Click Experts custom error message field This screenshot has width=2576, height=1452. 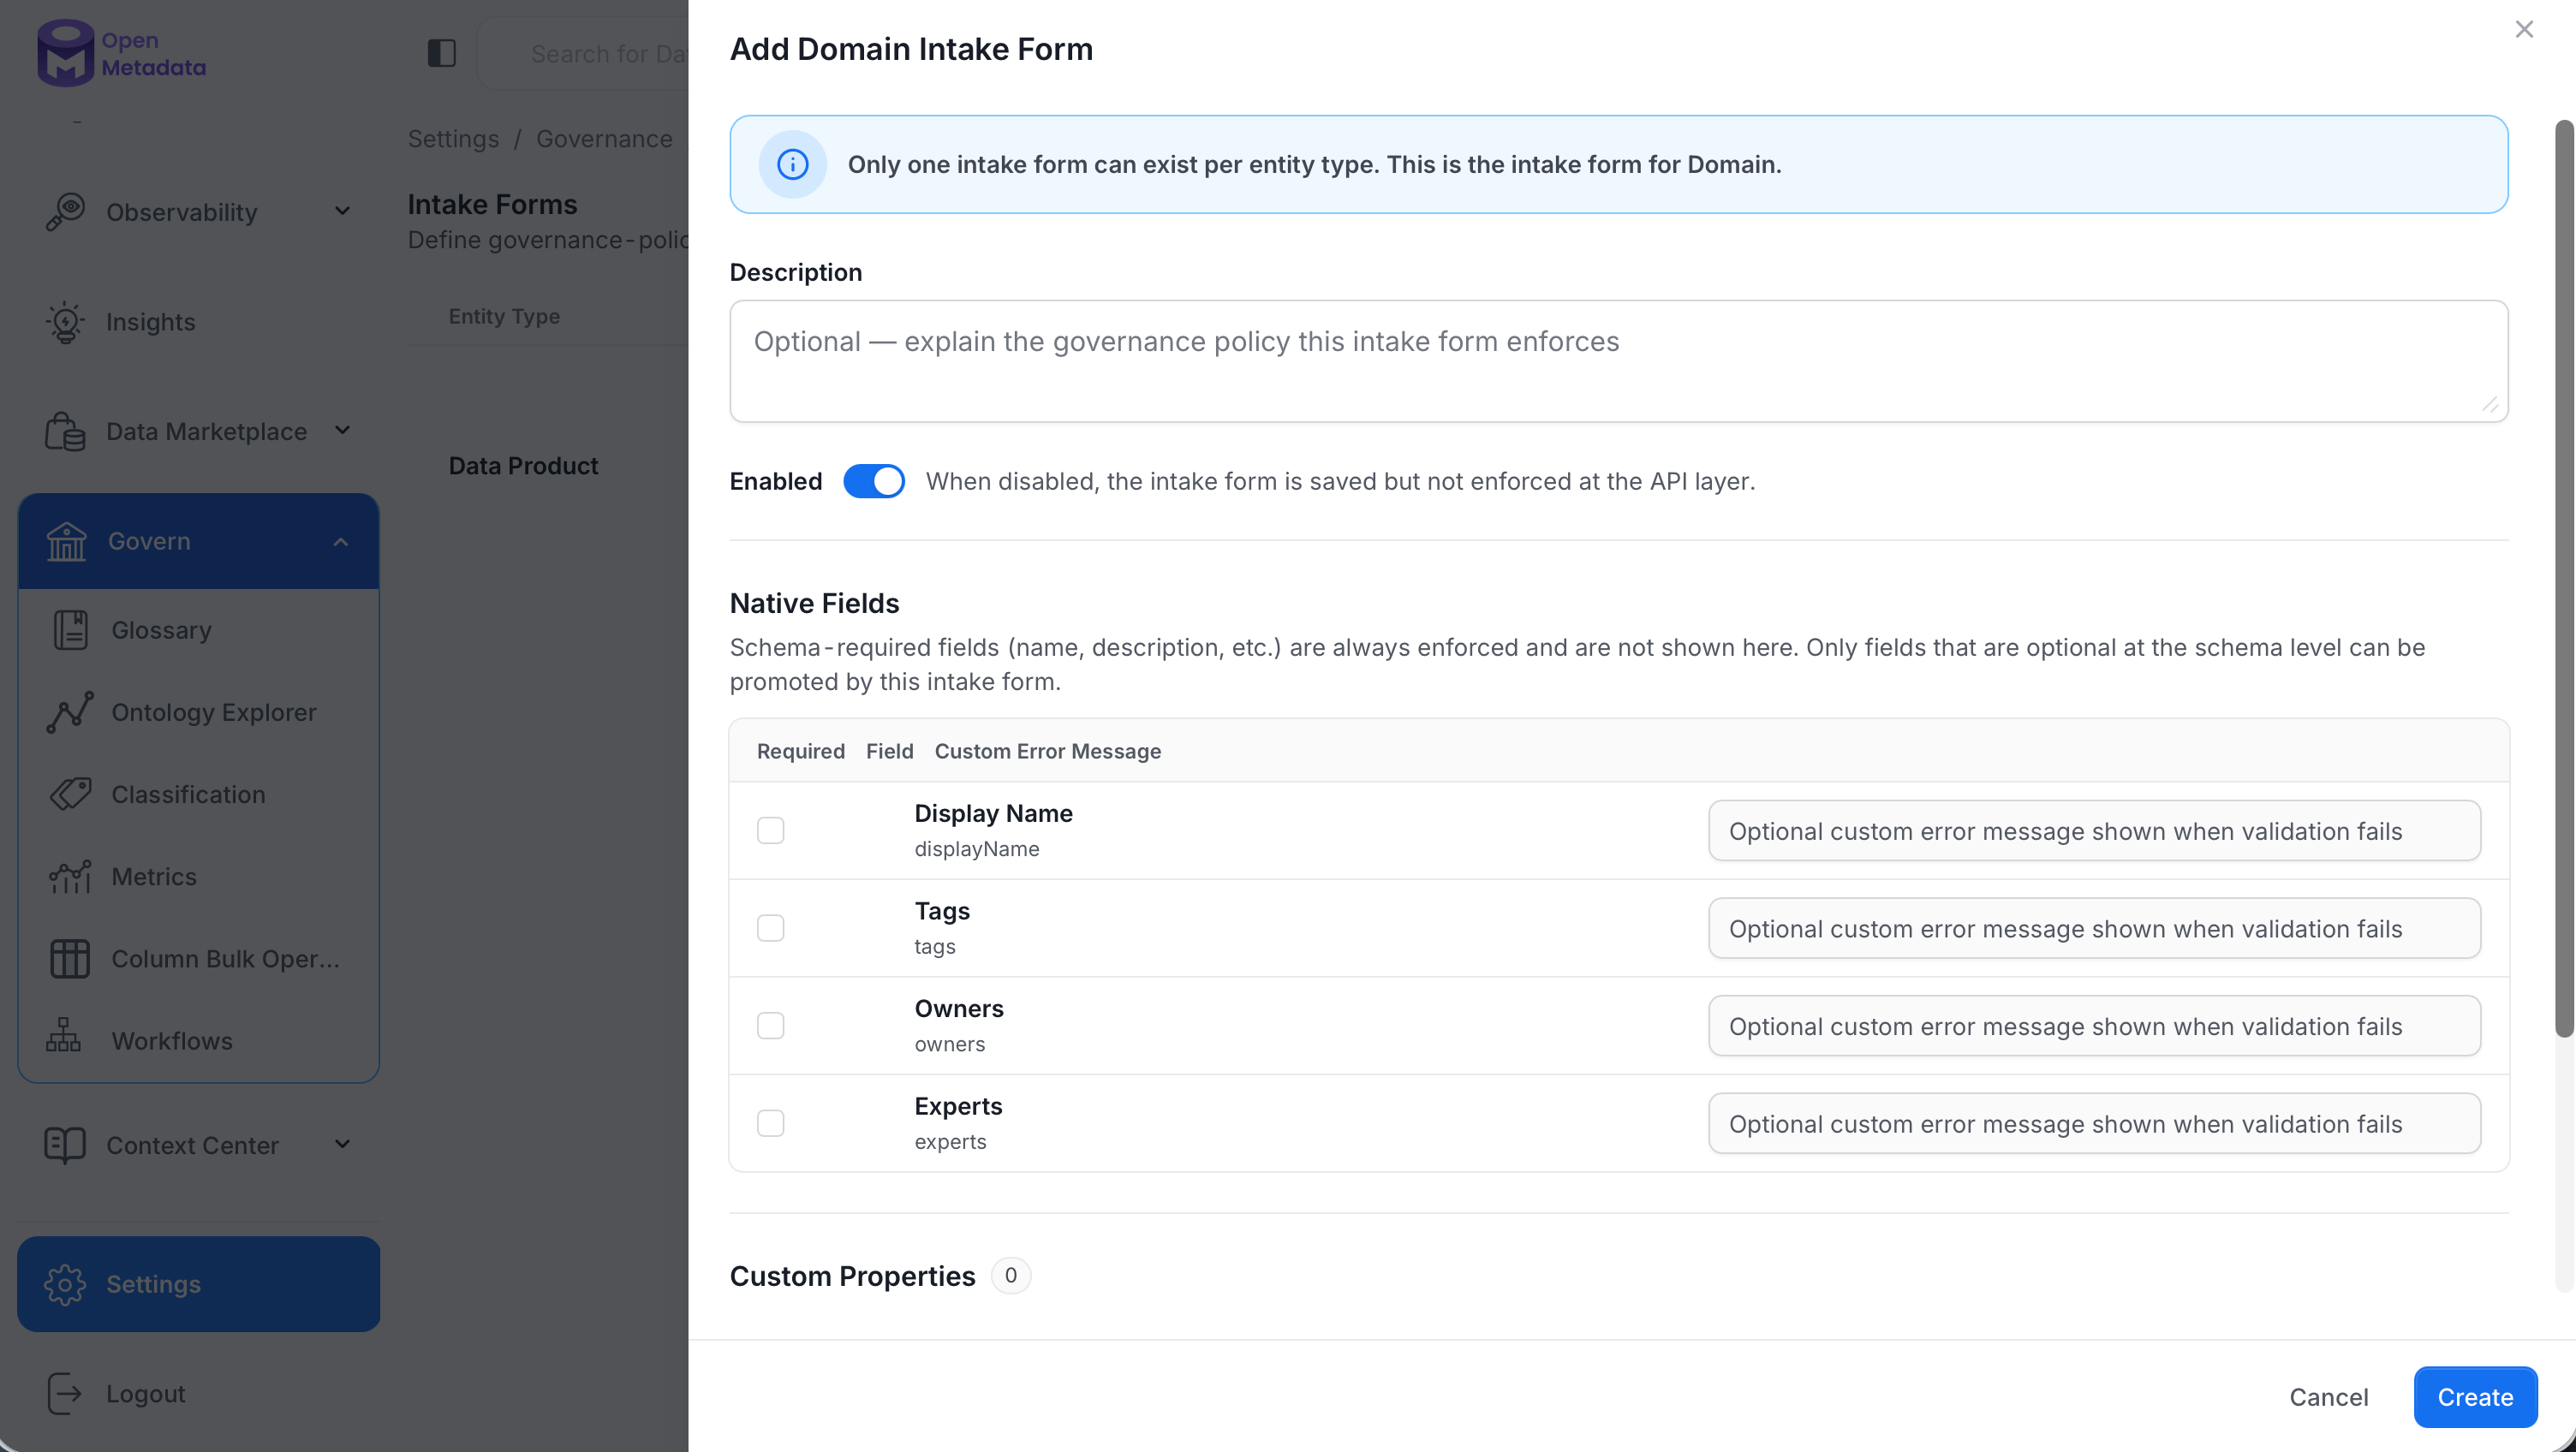pos(2094,1123)
